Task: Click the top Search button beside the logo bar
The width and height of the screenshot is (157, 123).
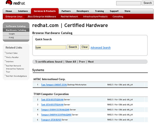Action: (148, 3)
